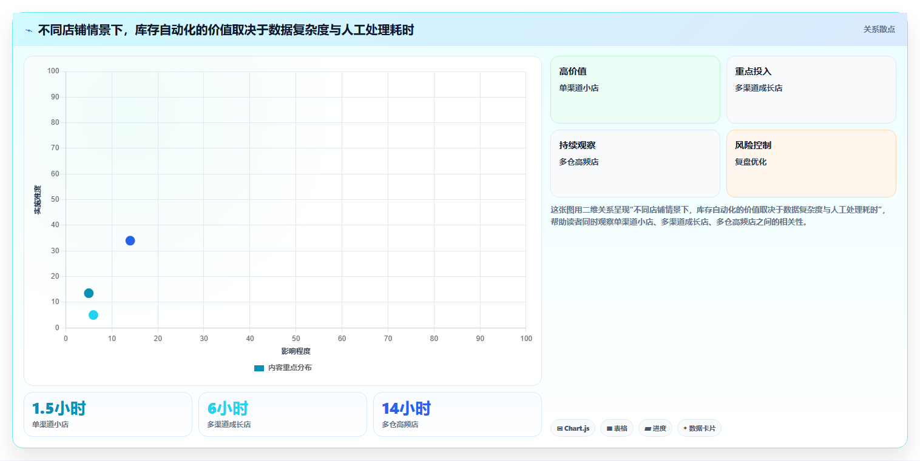Click 单渠道小店 under 高价值
This screenshot has height=461, width=920.
pos(579,88)
